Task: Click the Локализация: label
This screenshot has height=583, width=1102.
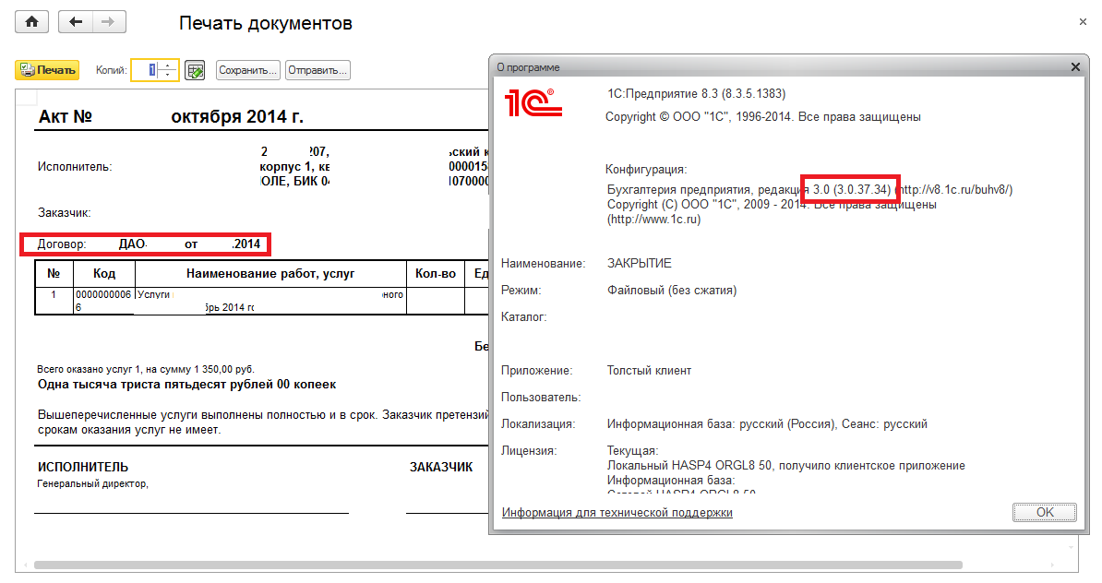Action: [x=538, y=424]
